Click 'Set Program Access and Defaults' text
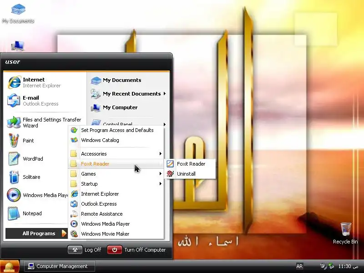The image size is (364, 273). click(x=117, y=130)
